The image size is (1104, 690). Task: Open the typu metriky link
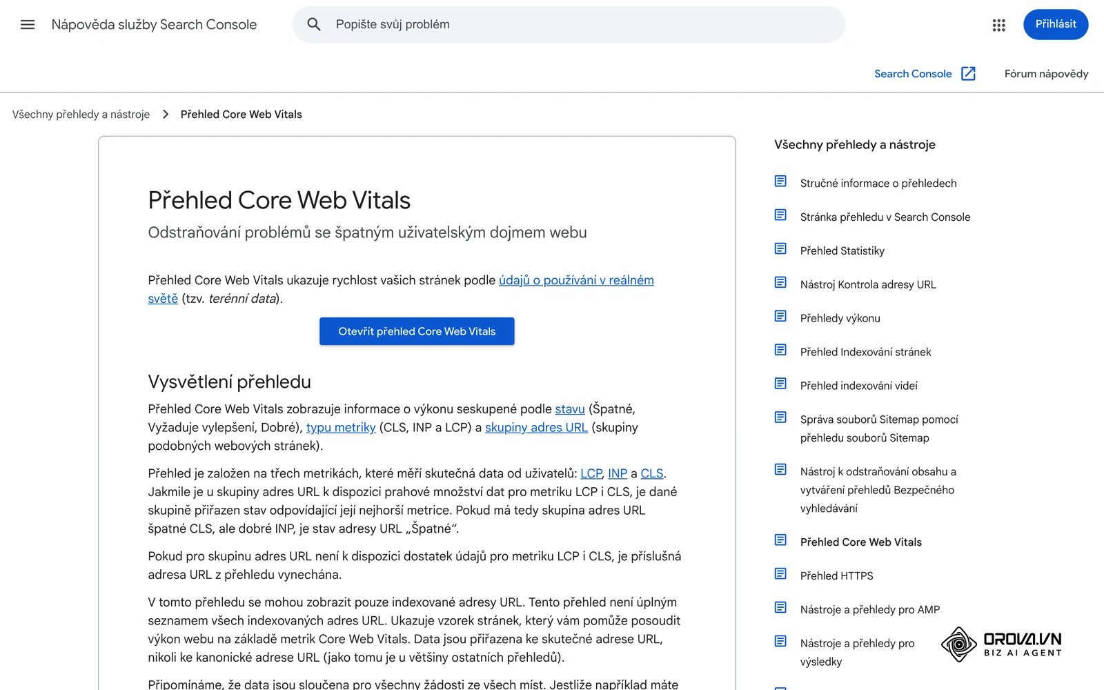click(341, 428)
